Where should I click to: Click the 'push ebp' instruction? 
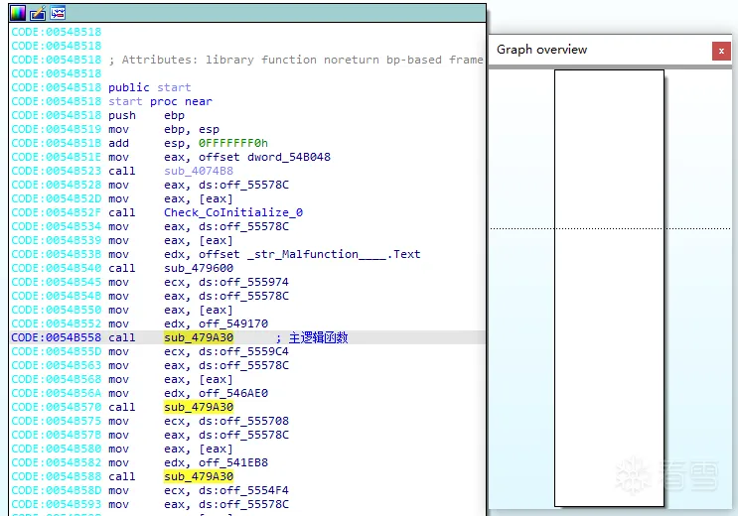146,115
